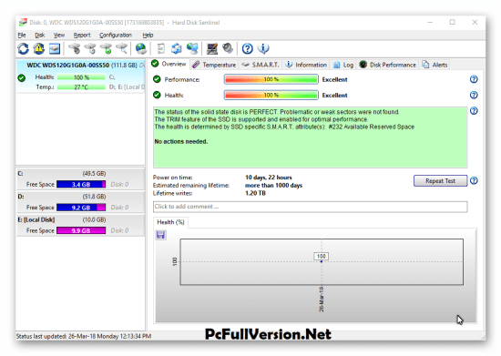
Task: Click the disk icon with clock overlay
Action: click(x=90, y=48)
